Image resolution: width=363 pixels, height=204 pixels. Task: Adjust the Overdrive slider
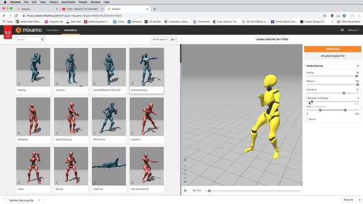(x=344, y=93)
